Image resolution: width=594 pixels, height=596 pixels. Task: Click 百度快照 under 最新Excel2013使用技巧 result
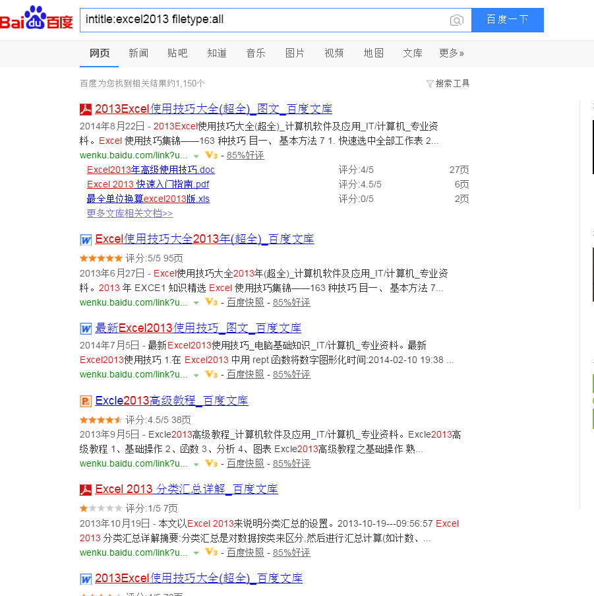[245, 375]
